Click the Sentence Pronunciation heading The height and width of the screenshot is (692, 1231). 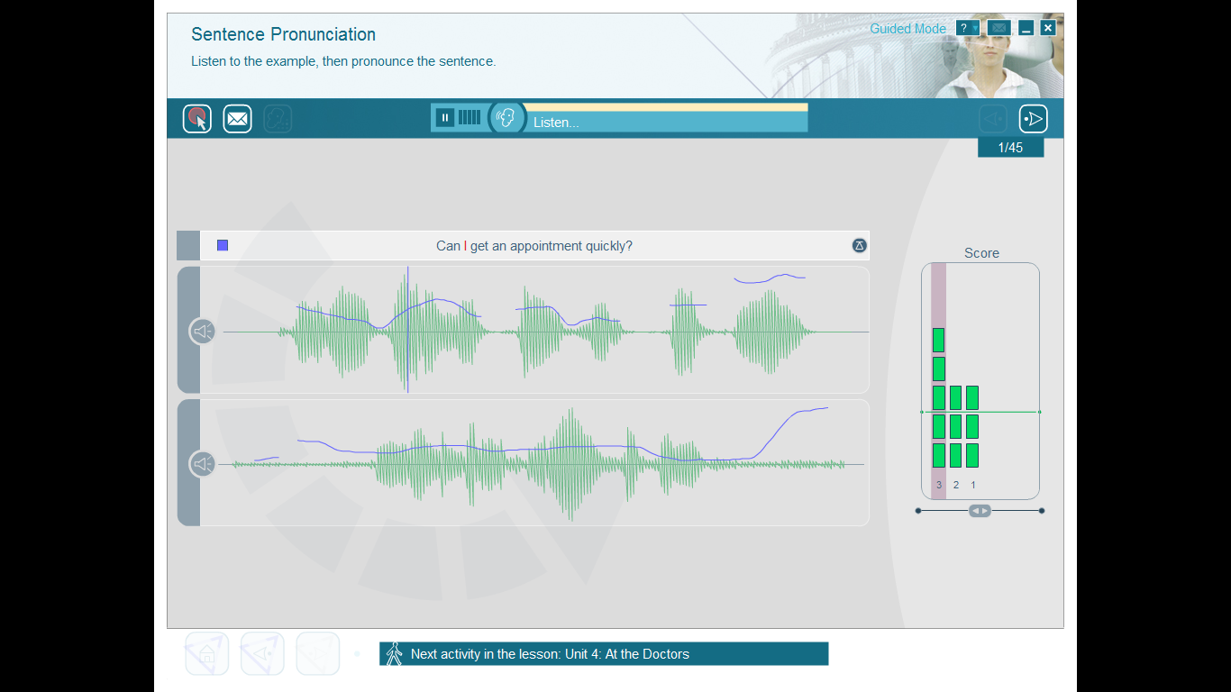click(x=283, y=34)
